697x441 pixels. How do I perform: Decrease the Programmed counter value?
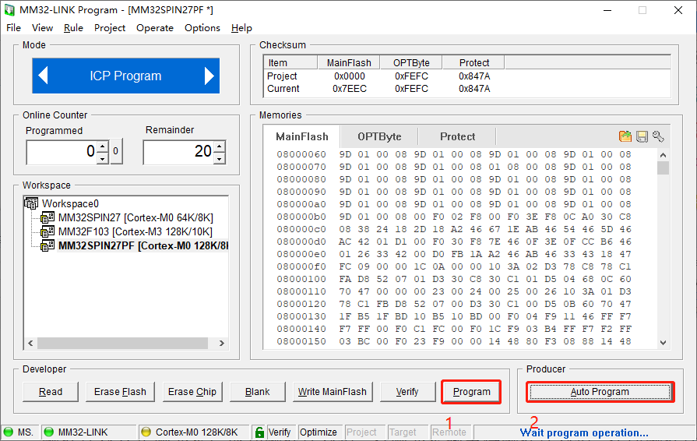click(x=103, y=158)
